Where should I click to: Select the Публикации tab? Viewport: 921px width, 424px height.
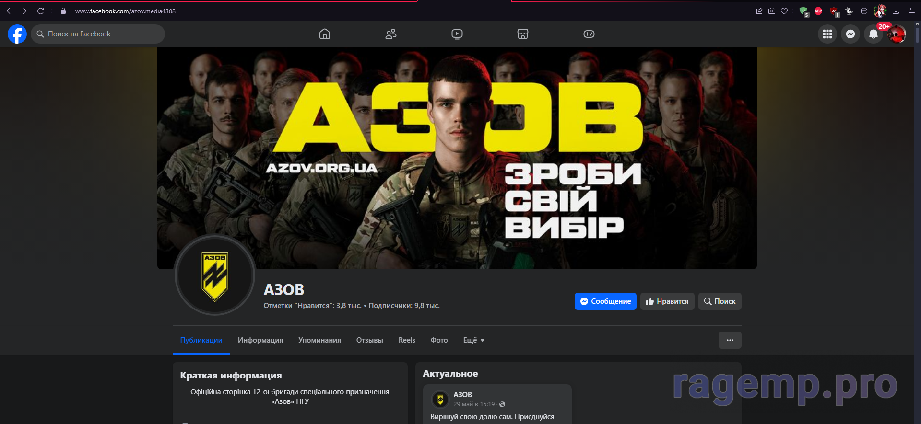[201, 340]
